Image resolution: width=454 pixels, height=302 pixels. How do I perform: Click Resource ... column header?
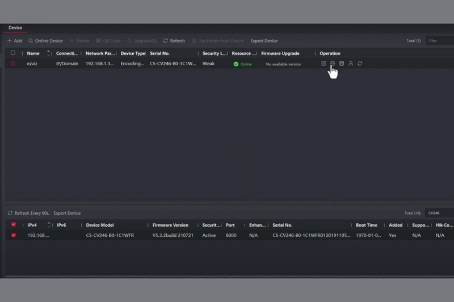pos(244,53)
